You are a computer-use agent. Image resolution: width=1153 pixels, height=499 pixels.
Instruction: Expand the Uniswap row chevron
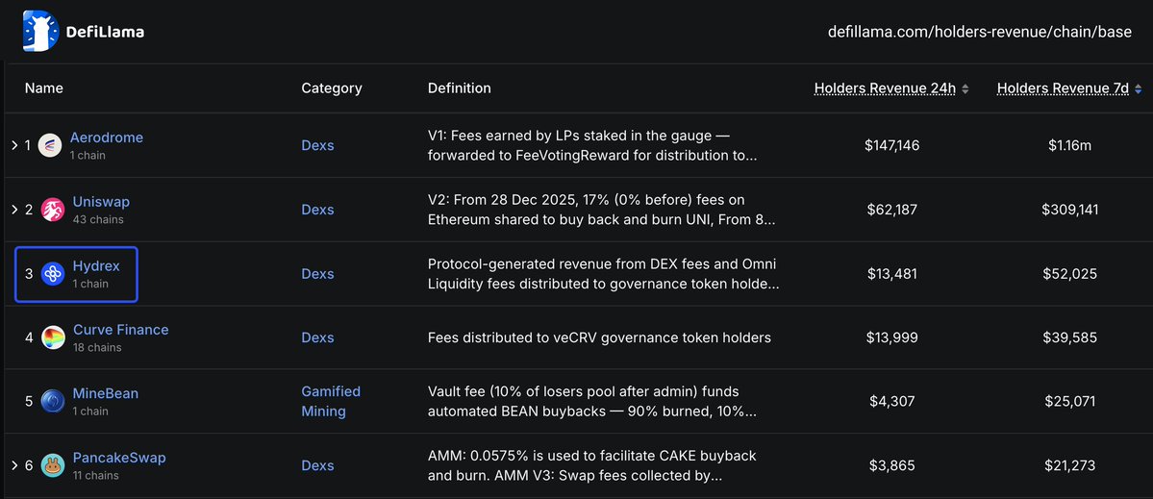tap(14, 210)
